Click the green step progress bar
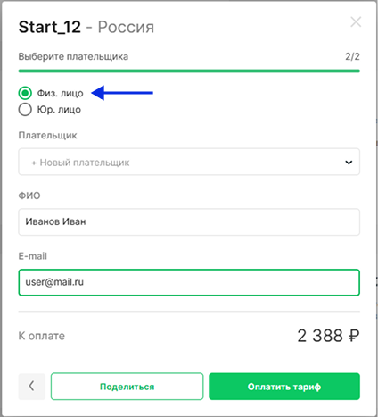378x417 pixels. [x=189, y=71]
